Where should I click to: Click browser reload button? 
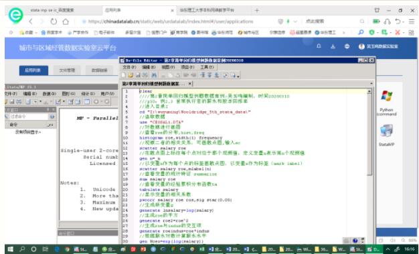[x=54, y=21]
